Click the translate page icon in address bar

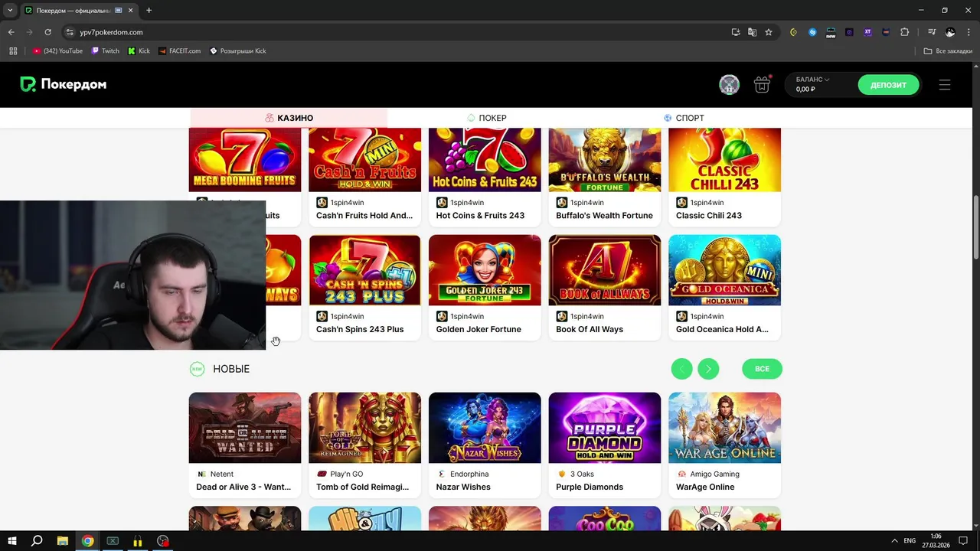click(752, 32)
